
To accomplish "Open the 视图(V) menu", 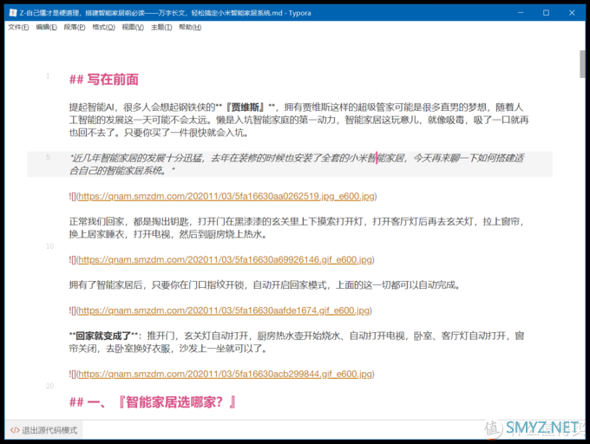I will click(x=133, y=27).
